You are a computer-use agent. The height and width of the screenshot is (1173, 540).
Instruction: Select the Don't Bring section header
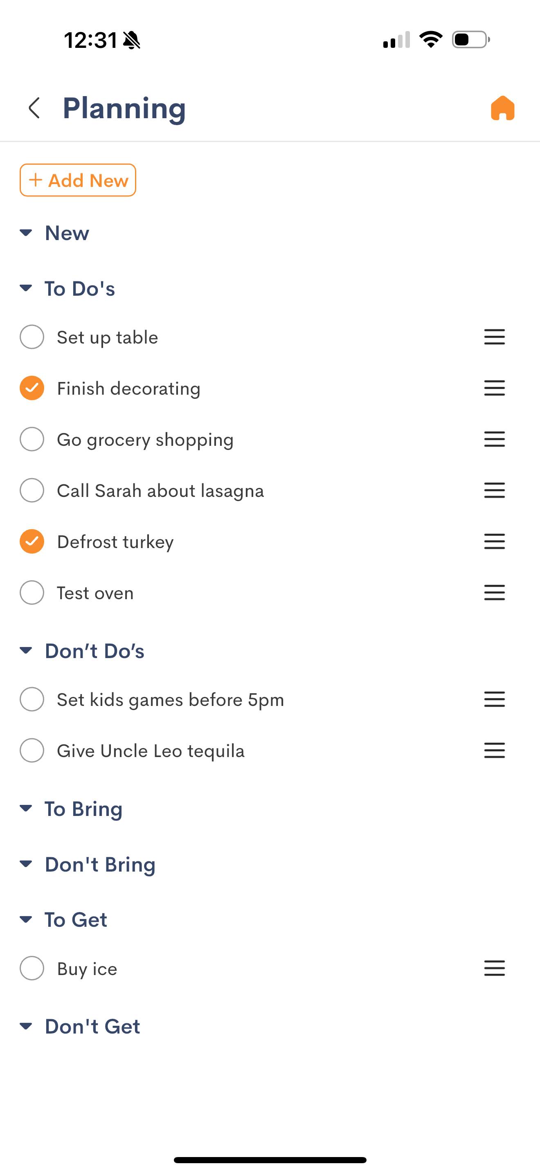point(100,864)
